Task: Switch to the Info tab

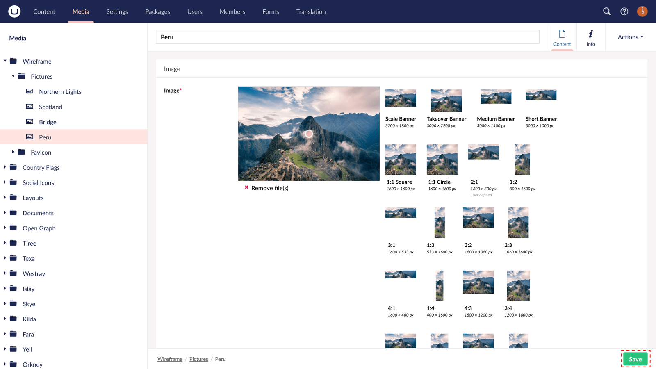Action: (x=591, y=37)
